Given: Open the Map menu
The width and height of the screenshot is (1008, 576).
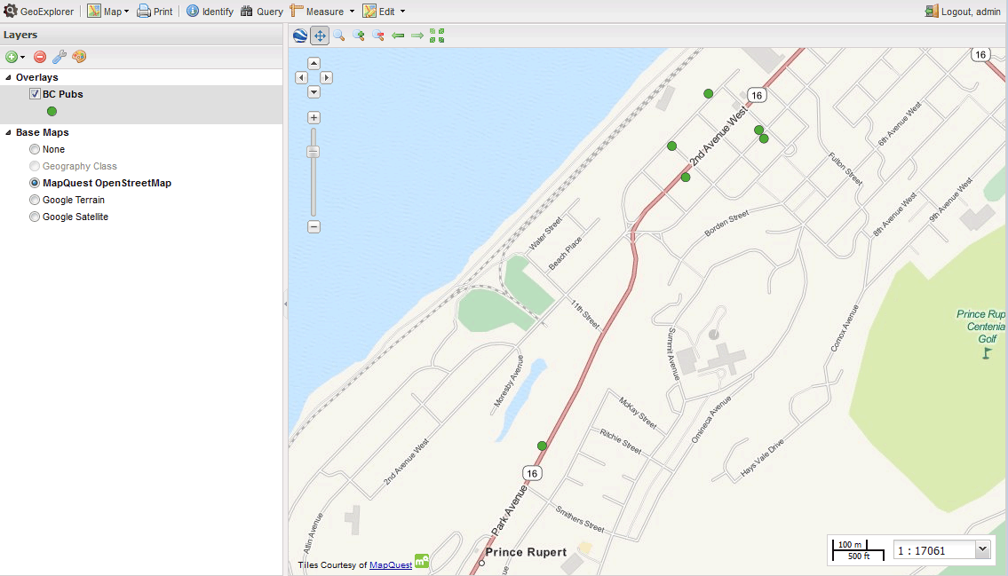Looking at the screenshot, I should [108, 12].
